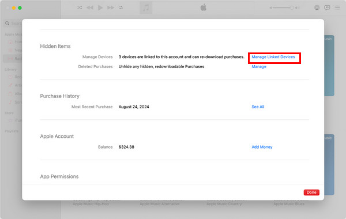This screenshot has width=346, height=219.
Task: Click the play button
Action: coord(100,7)
